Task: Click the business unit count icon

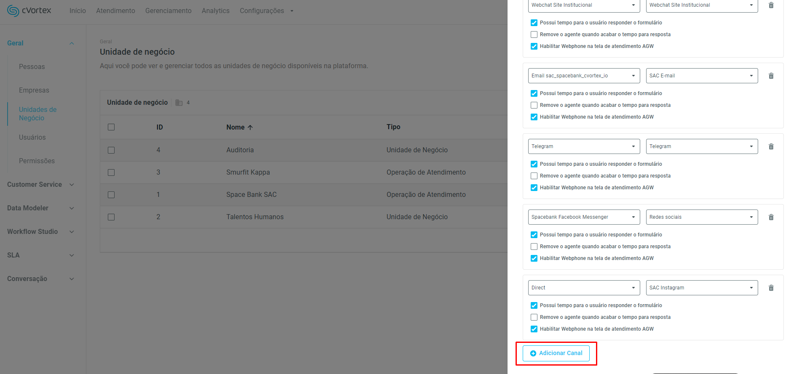Action: 179,103
